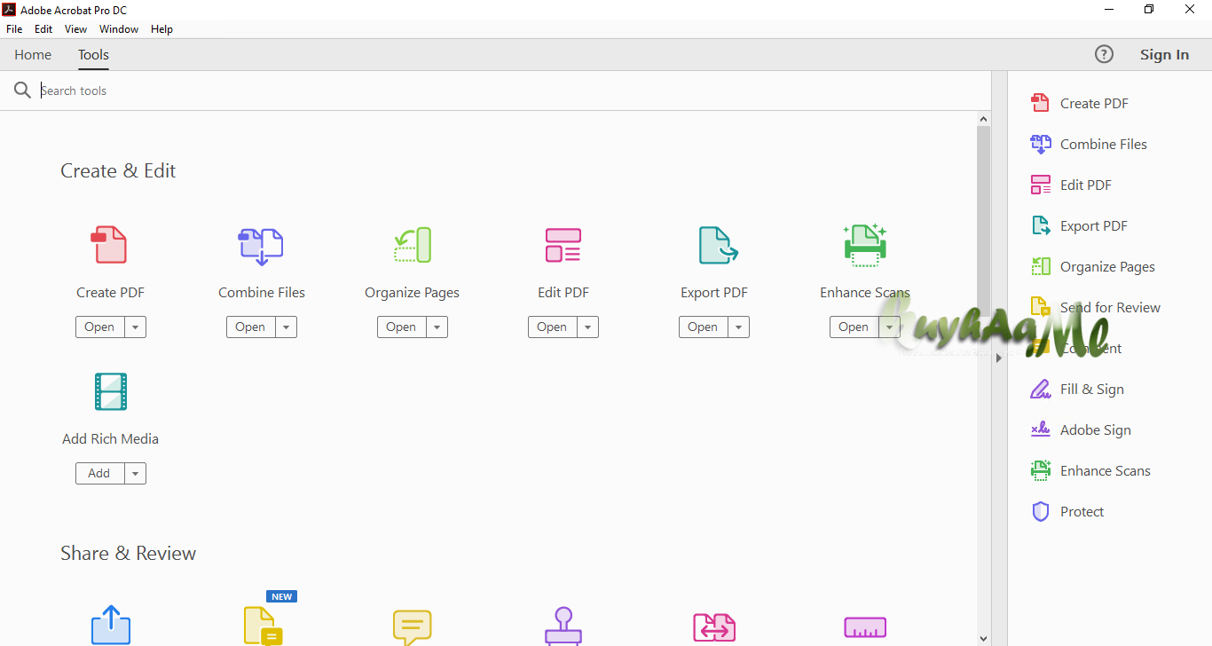Screen dimensions: 1212x646
Task: Collapse the right tools pane with the arrow
Action: (999, 358)
